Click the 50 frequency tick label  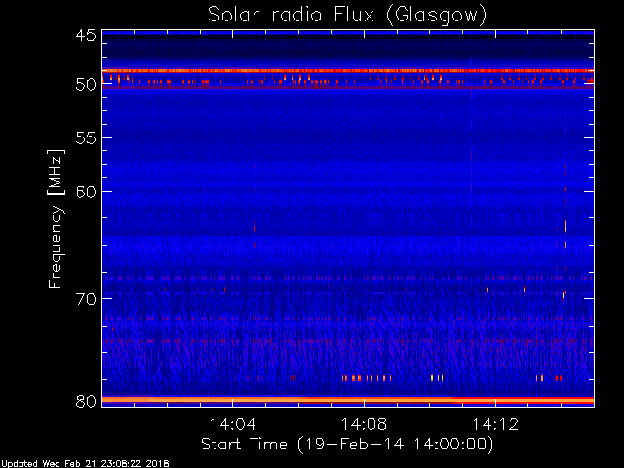(x=86, y=85)
